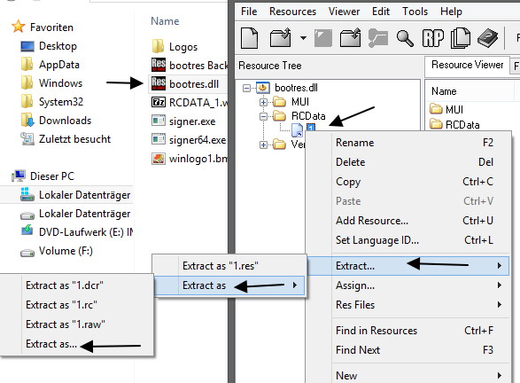Image resolution: width=520 pixels, height=383 pixels.
Task: Open the magnifier search toolbar icon
Action: click(x=405, y=38)
